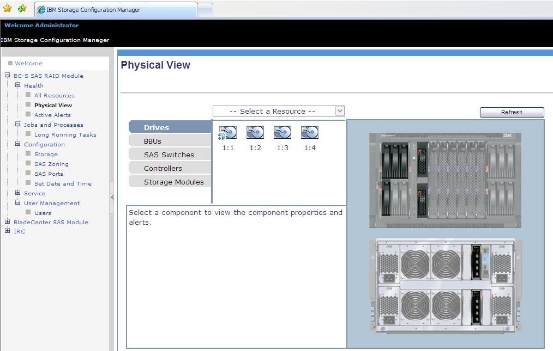This screenshot has height=351, width=553.
Task: Open Physical View in navigation
Action: click(53, 105)
